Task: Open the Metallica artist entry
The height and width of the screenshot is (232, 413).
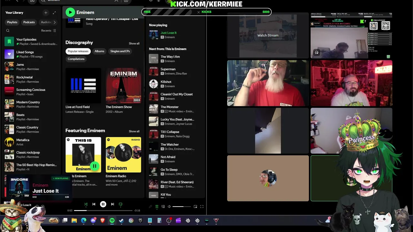Action: tap(31, 142)
